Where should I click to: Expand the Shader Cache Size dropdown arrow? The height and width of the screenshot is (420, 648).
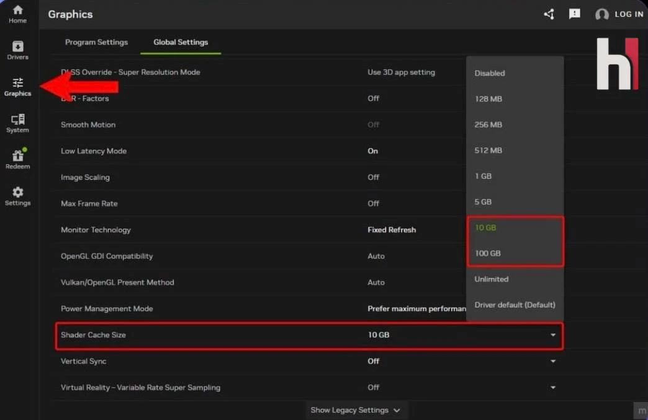[x=552, y=335]
